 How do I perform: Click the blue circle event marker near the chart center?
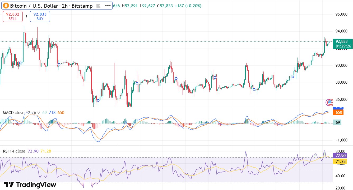(x=175, y=78)
